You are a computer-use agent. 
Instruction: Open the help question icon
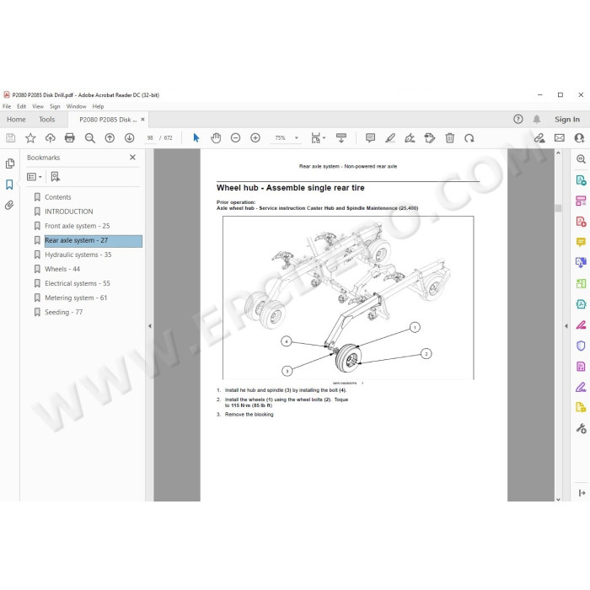(x=518, y=120)
